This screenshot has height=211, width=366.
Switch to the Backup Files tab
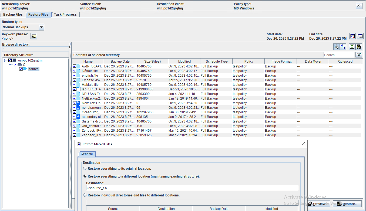click(x=13, y=14)
